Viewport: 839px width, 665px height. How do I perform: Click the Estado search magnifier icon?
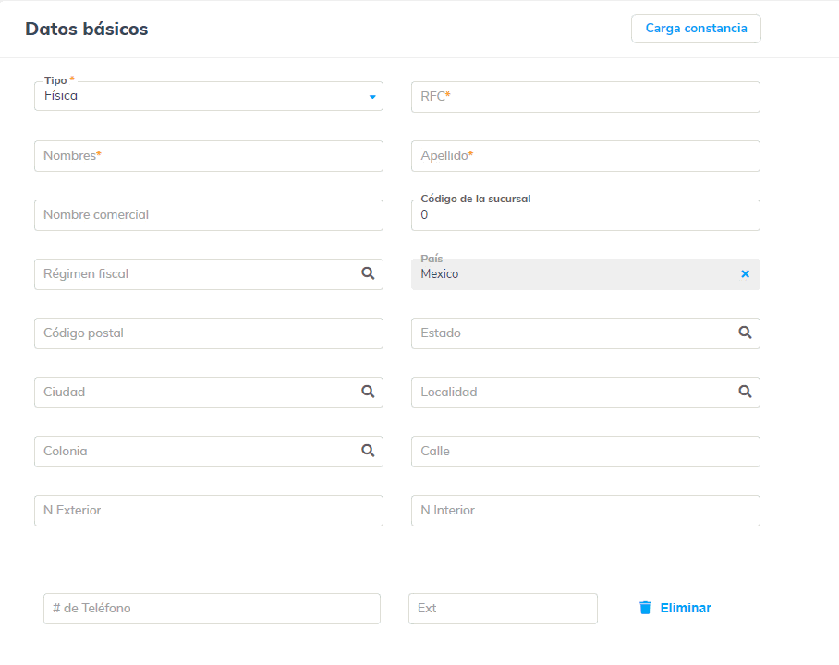[745, 332]
